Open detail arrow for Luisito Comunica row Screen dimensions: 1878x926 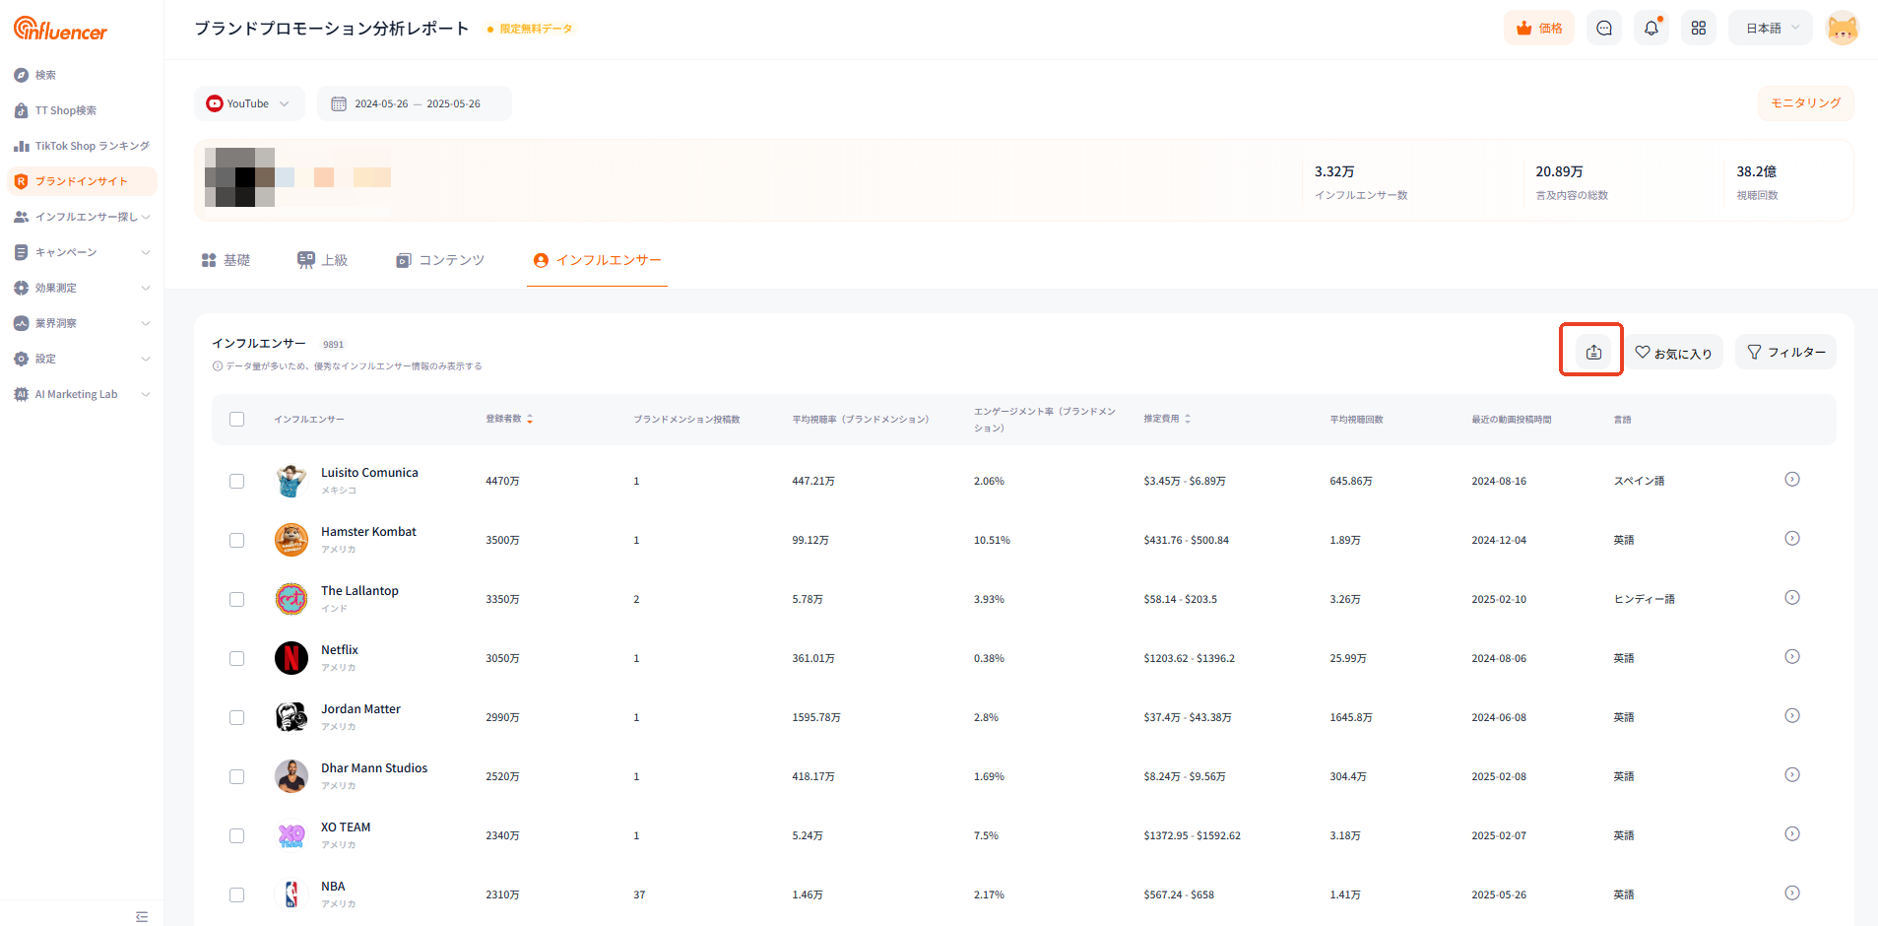click(x=1791, y=480)
